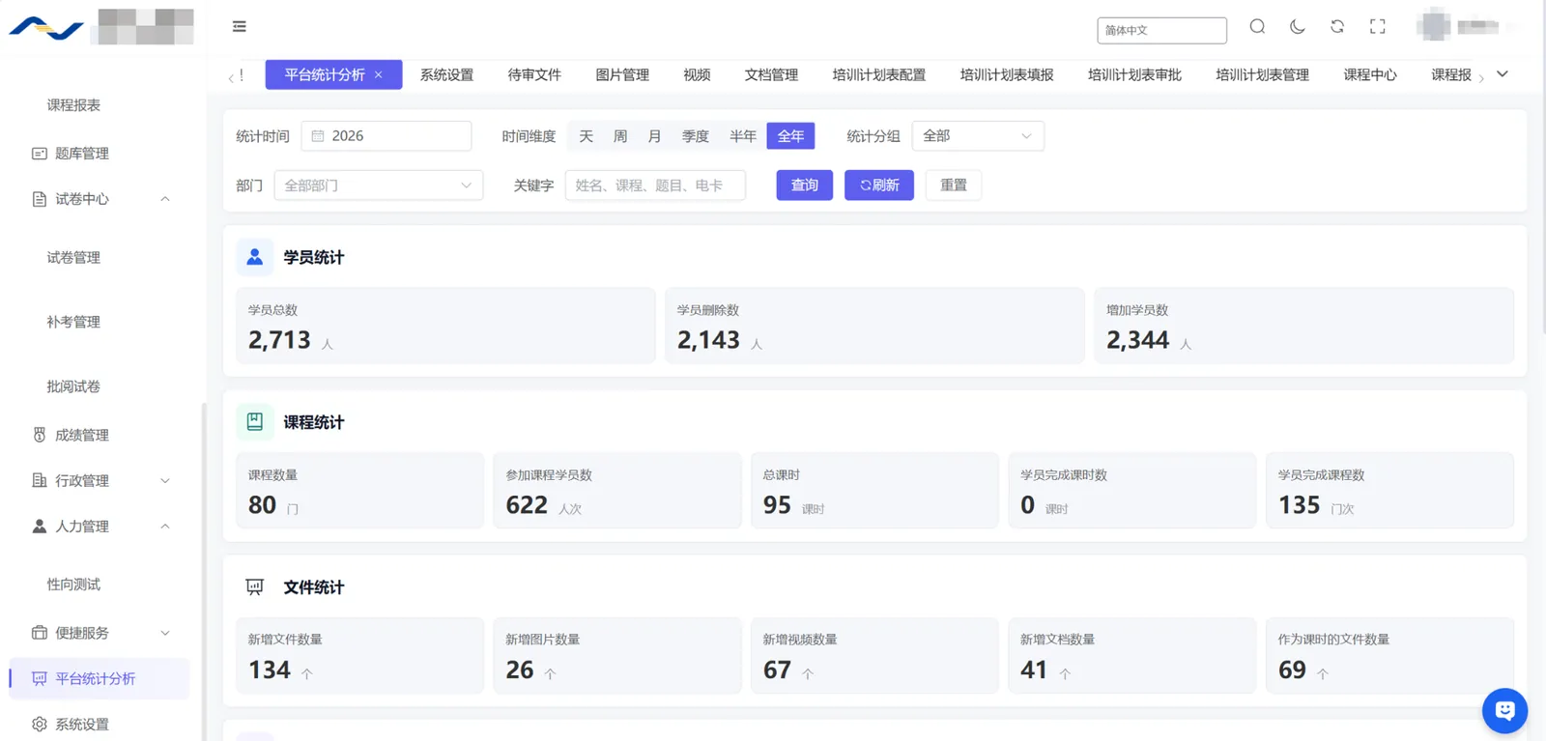Click the 统计时间 year field showing 2026

click(x=386, y=136)
